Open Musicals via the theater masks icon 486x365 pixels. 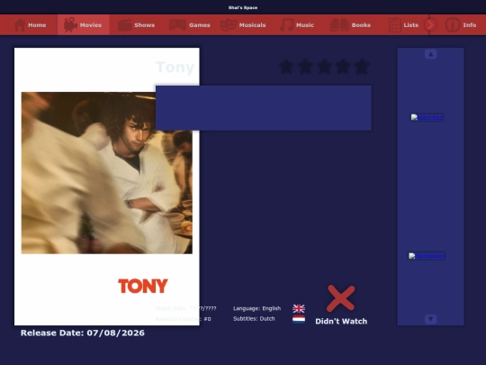click(x=228, y=25)
